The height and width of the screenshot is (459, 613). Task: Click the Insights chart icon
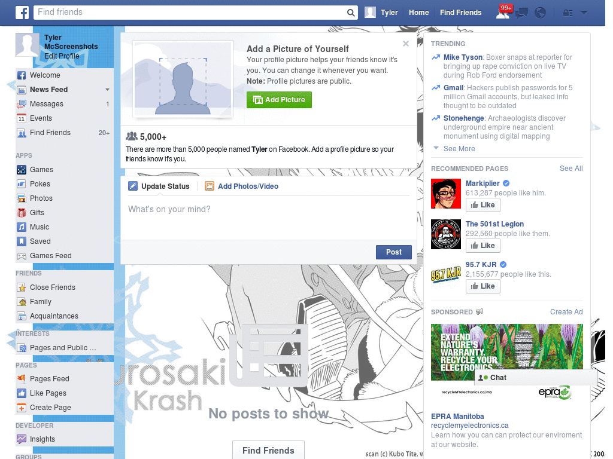[22, 439]
